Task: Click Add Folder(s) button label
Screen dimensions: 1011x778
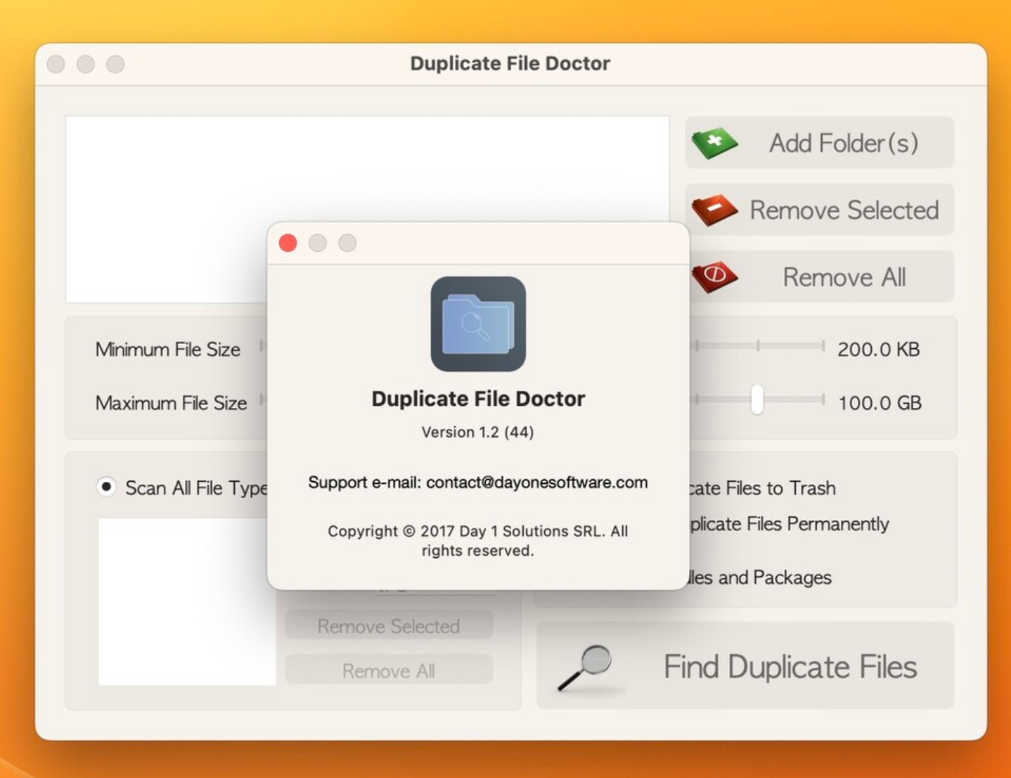Action: point(844,143)
